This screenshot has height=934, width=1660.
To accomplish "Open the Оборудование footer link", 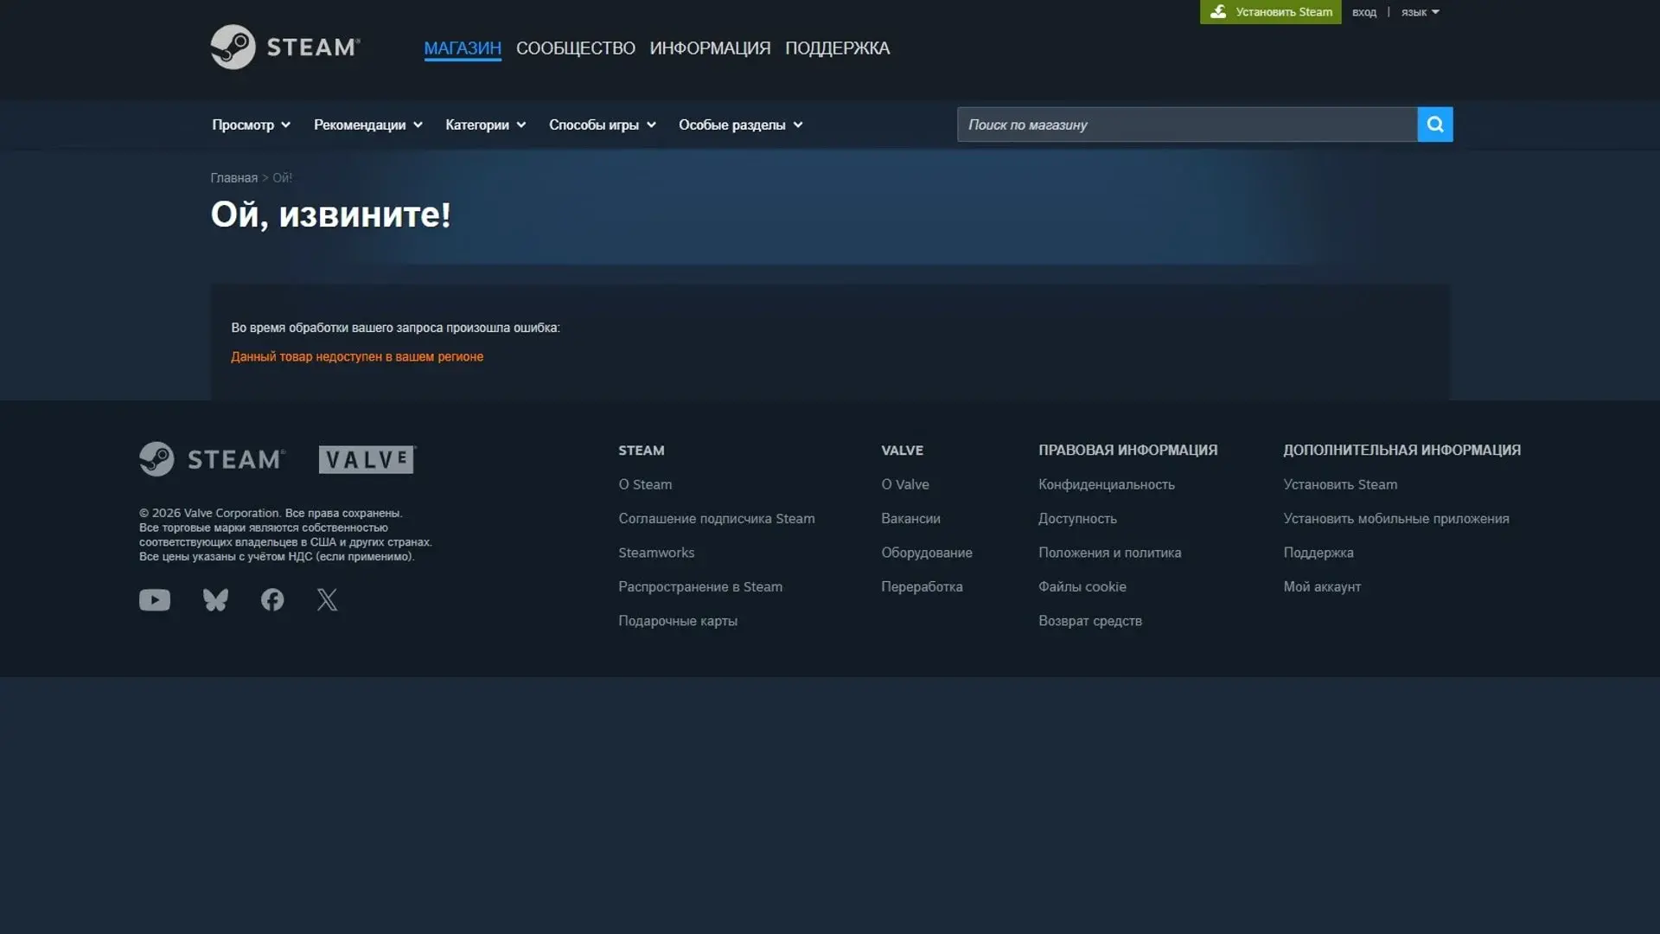I will 927,552.
